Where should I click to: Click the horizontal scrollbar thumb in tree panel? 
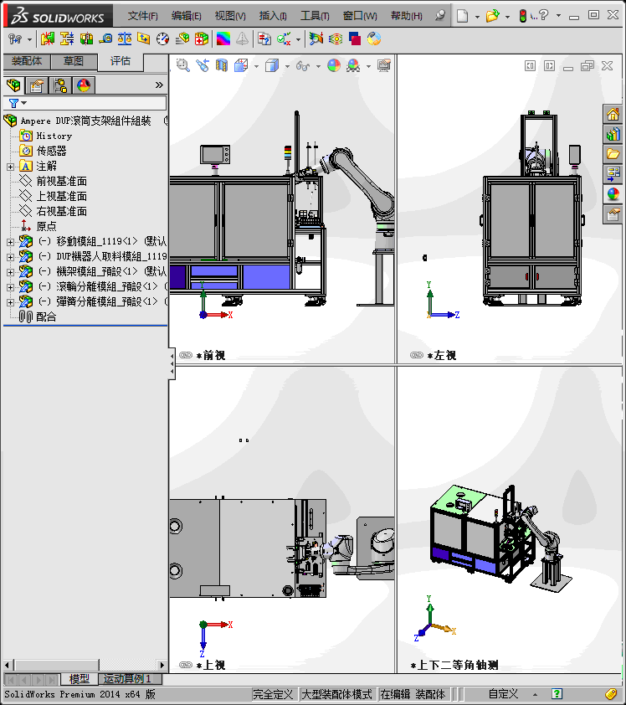(x=57, y=665)
